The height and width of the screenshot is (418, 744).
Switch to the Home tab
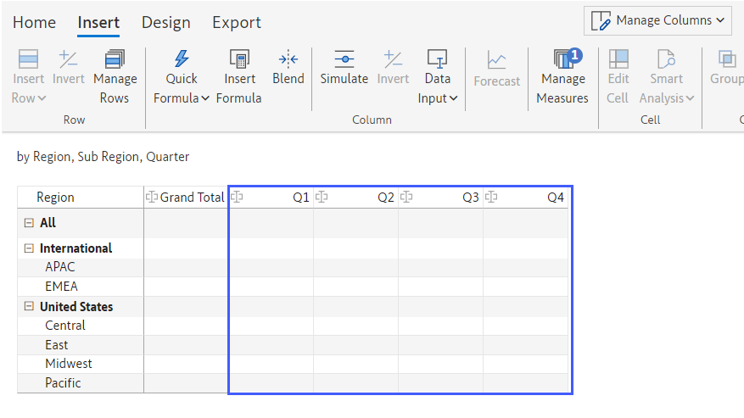(34, 23)
